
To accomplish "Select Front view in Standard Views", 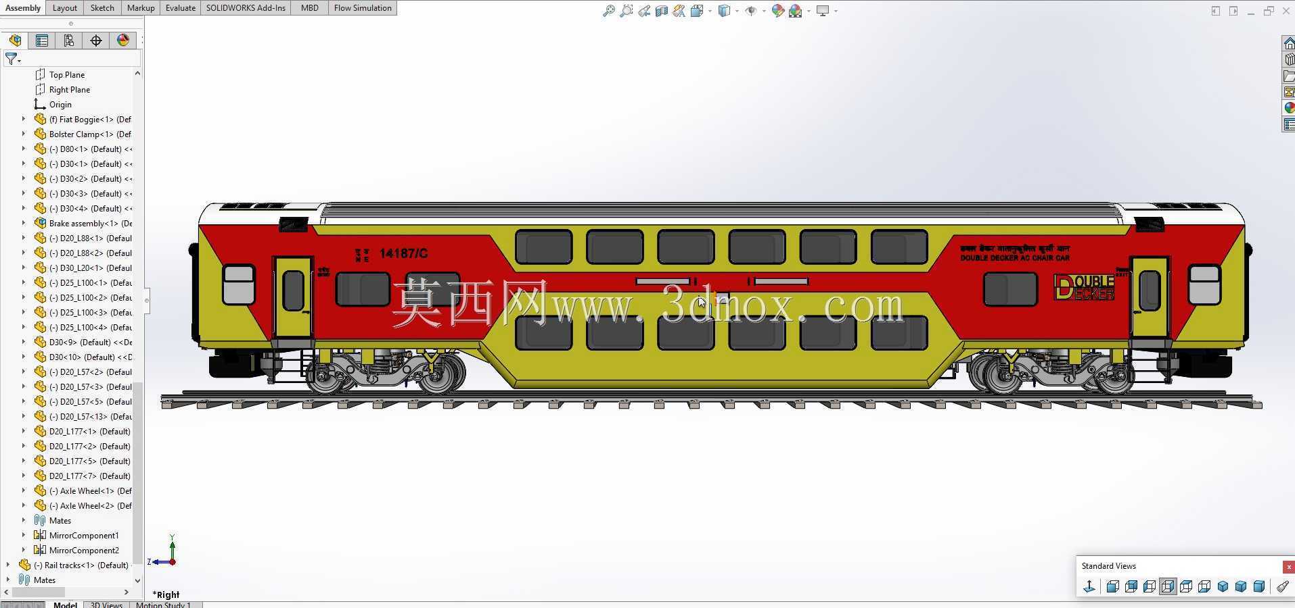I will click(x=1113, y=586).
